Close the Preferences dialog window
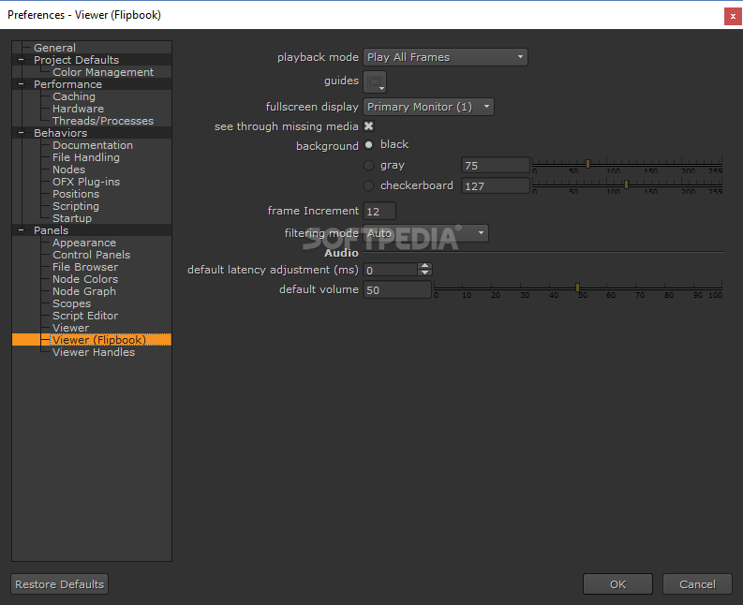Viewport: 743px width, 605px height. (733, 16)
